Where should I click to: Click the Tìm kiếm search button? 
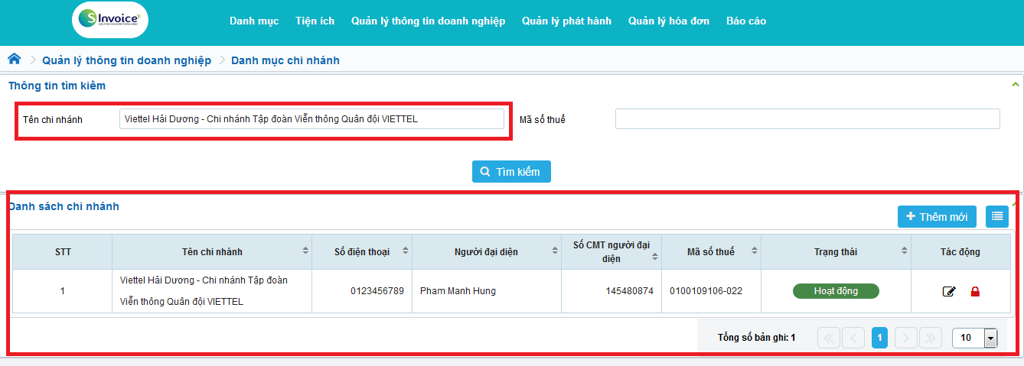pyautogui.click(x=511, y=172)
